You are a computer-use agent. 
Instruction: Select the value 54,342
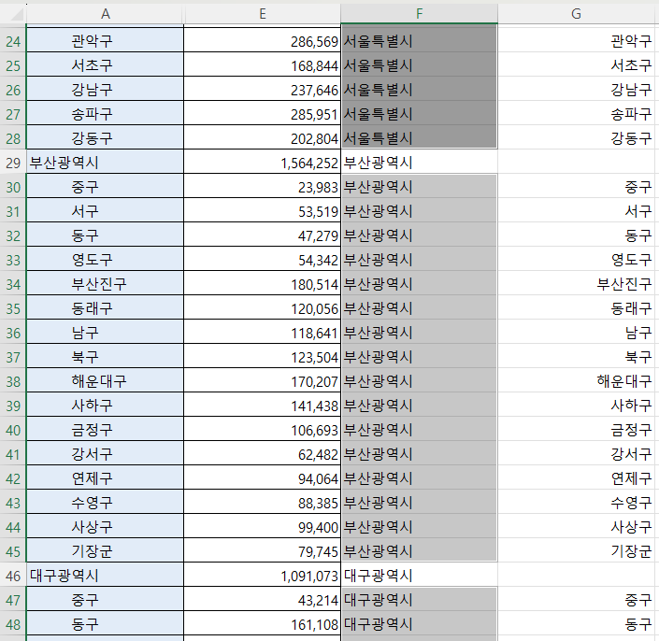coord(318,261)
